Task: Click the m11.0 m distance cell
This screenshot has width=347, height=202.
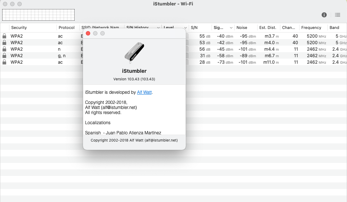Action: [x=271, y=62]
